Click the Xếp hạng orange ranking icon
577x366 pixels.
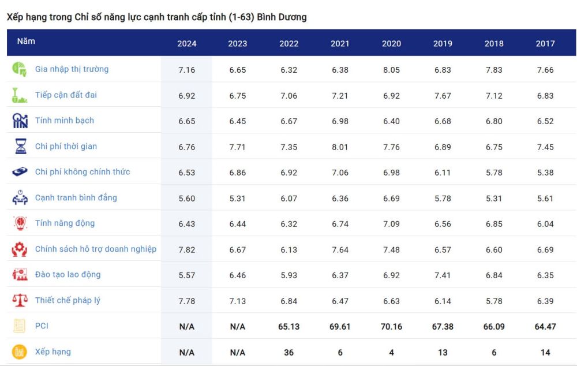tap(19, 352)
